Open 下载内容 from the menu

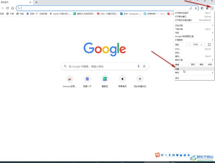coord(194,29)
